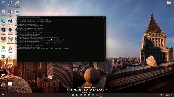
Task: Open the network and volume tray icons
Action: (x=162, y=95)
